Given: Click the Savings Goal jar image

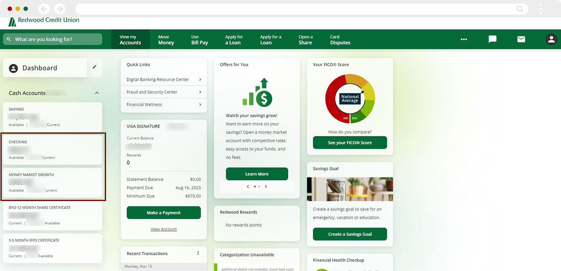Looking at the screenshot, I should 350,189.
